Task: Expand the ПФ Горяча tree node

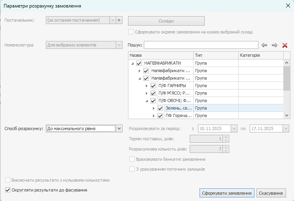Action: (154, 115)
